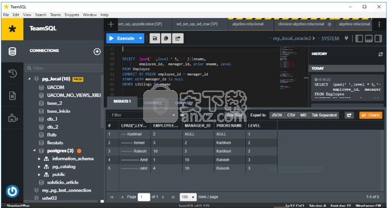Expand the pg_catalog node
Viewport: 392px width, 208px height.
39,167
